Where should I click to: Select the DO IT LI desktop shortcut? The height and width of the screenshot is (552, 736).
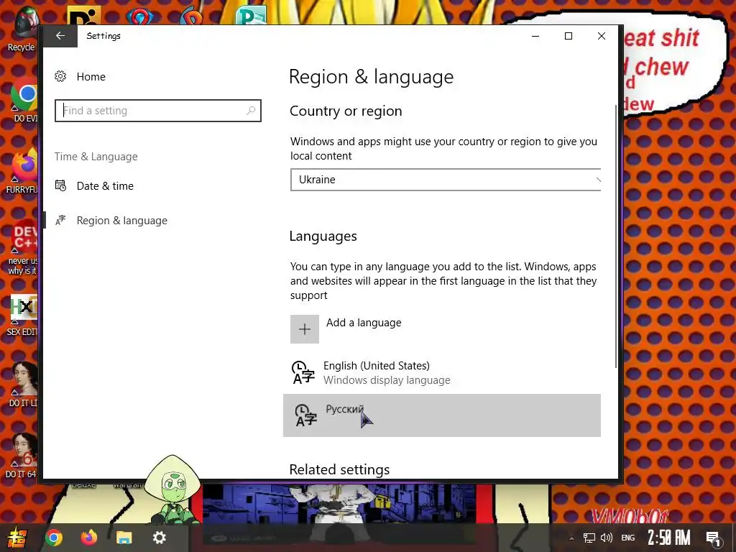coord(24,385)
